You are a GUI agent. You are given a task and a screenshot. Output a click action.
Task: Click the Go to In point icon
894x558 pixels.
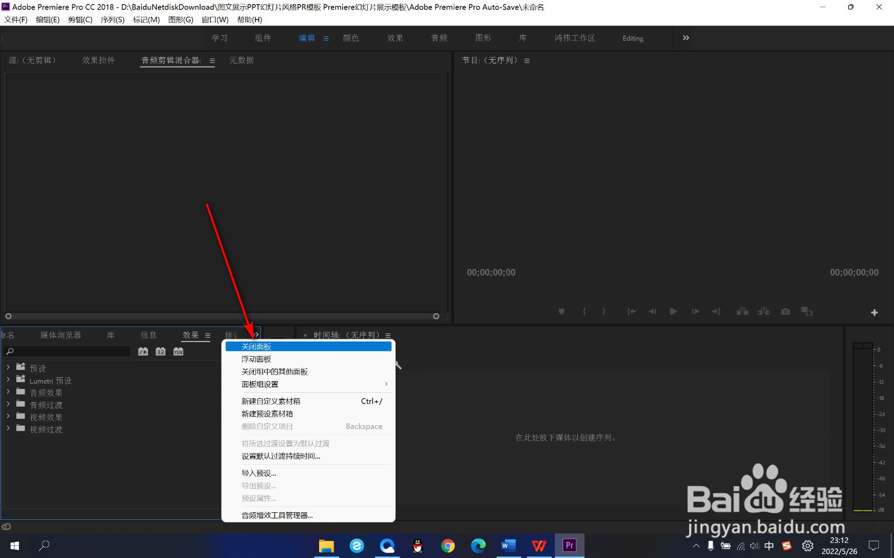point(631,311)
